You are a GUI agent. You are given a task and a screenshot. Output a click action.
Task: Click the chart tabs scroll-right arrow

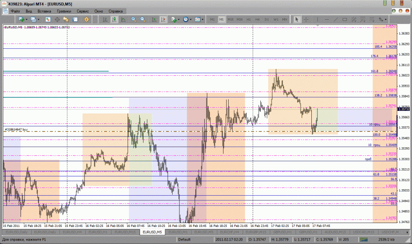(x=407, y=232)
